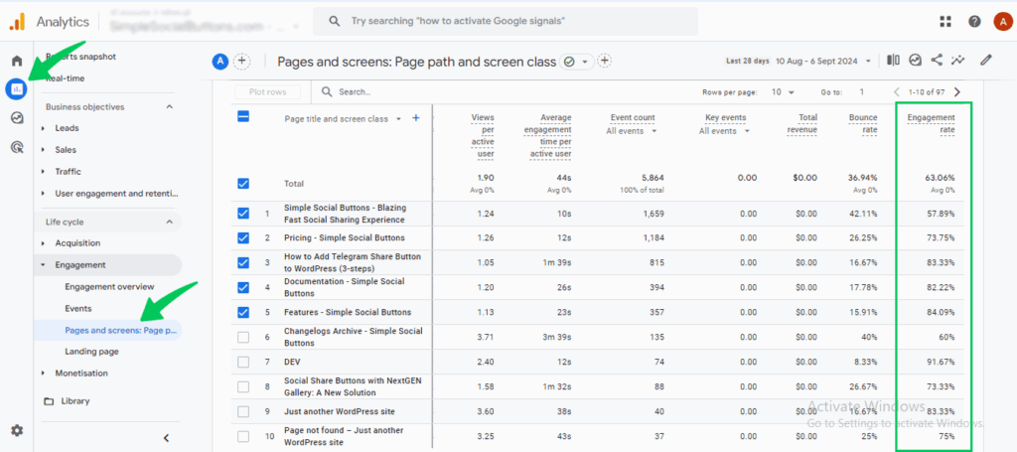The height and width of the screenshot is (452, 1017).
Task: Go to next page of table rows
Action: (x=957, y=92)
